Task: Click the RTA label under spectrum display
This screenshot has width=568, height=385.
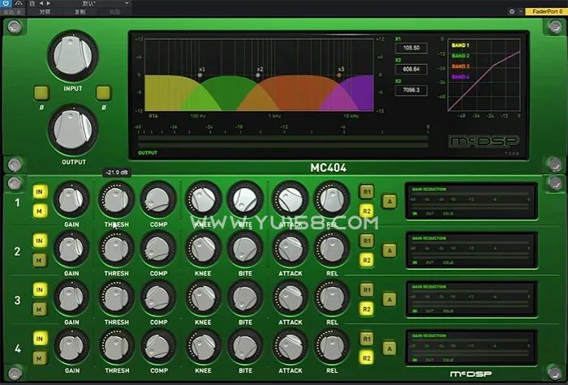Action: (x=153, y=116)
